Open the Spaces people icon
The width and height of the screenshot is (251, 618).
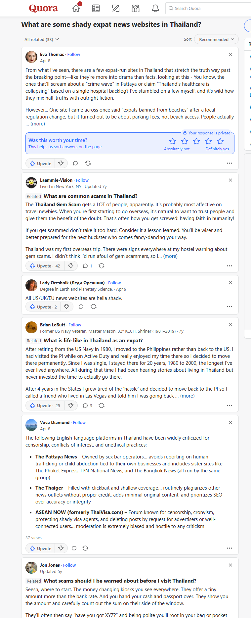(136, 8)
